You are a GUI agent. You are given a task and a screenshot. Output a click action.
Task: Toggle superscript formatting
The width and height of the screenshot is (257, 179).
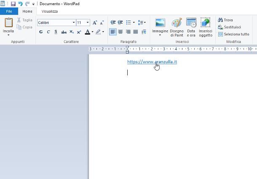click(79, 32)
